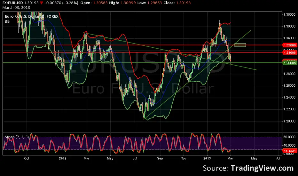Click the FX:EURUSD symbol label
This screenshot has height=176, width=298.
tap(12, 3)
